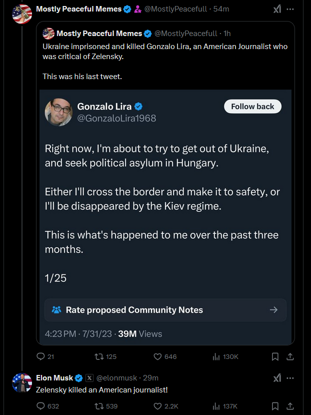View analytics showing 130K views

[x=216, y=356]
